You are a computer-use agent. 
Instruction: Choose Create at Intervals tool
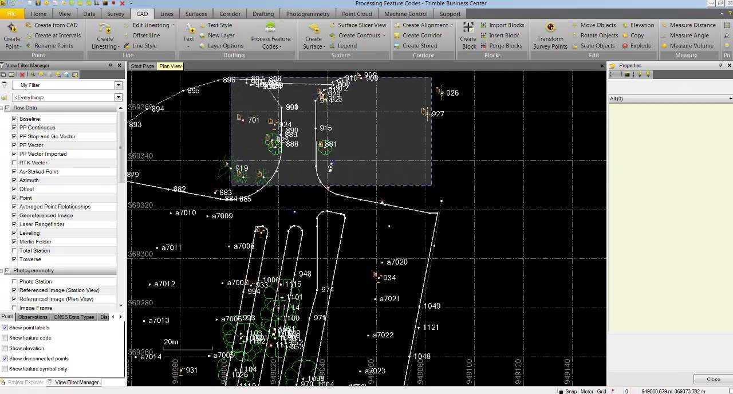pyautogui.click(x=53, y=36)
